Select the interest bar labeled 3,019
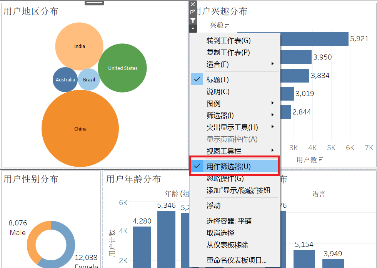This screenshot has width=377, height=268. coord(287,94)
